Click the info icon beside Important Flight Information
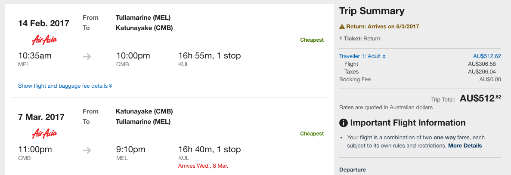This screenshot has height=175, width=511. (344, 123)
